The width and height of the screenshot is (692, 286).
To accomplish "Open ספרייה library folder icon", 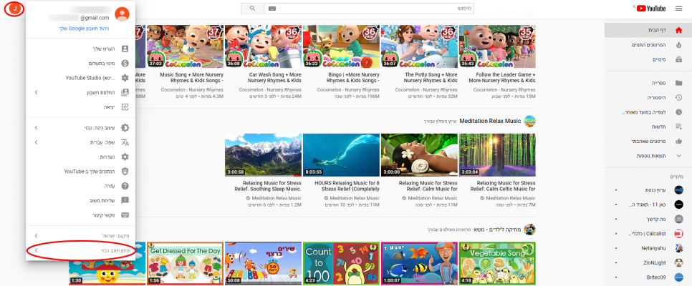I will [x=679, y=83].
